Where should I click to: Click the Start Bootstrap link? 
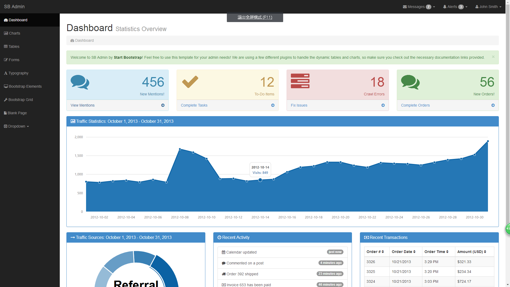point(128,57)
